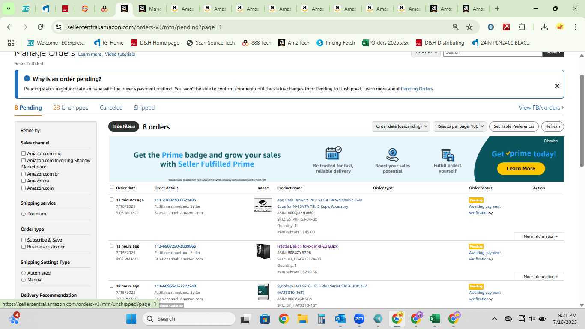Check Business customer order type

pyautogui.click(x=24, y=247)
